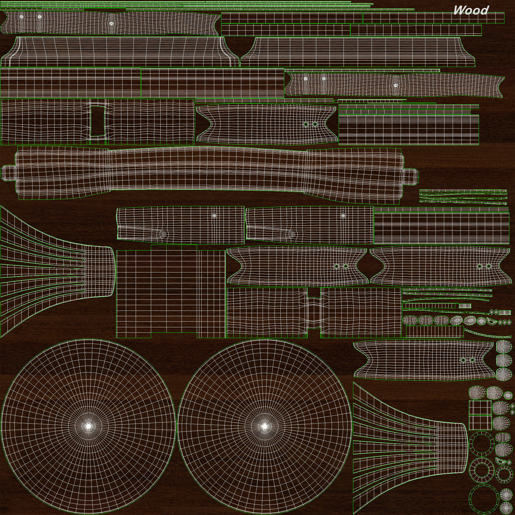The image size is (515, 515).
Task: Click the upper small square grid island near right edge
Action: click(480, 408)
